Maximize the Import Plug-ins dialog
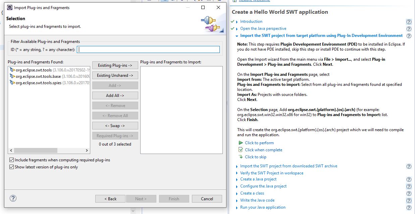This screenshot has width=415, height=214. [203, 7]
